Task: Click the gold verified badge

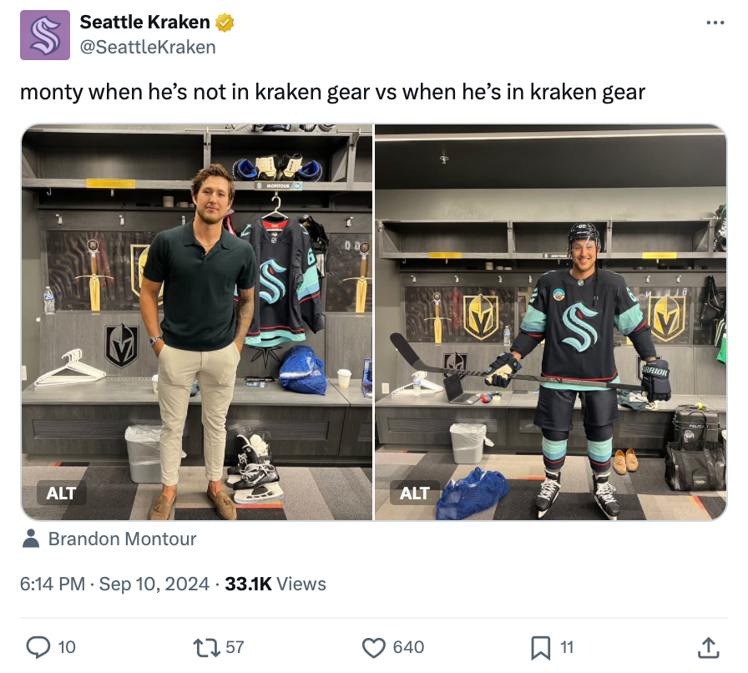Action: [x=225, y=23]
